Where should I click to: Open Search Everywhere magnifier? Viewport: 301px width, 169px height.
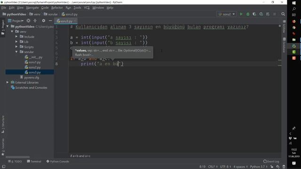[283, 14]
